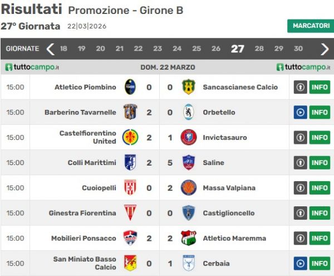Click Castelfiorentino United crest
This screenshot has height=276, width=334.
pos(130,137)
